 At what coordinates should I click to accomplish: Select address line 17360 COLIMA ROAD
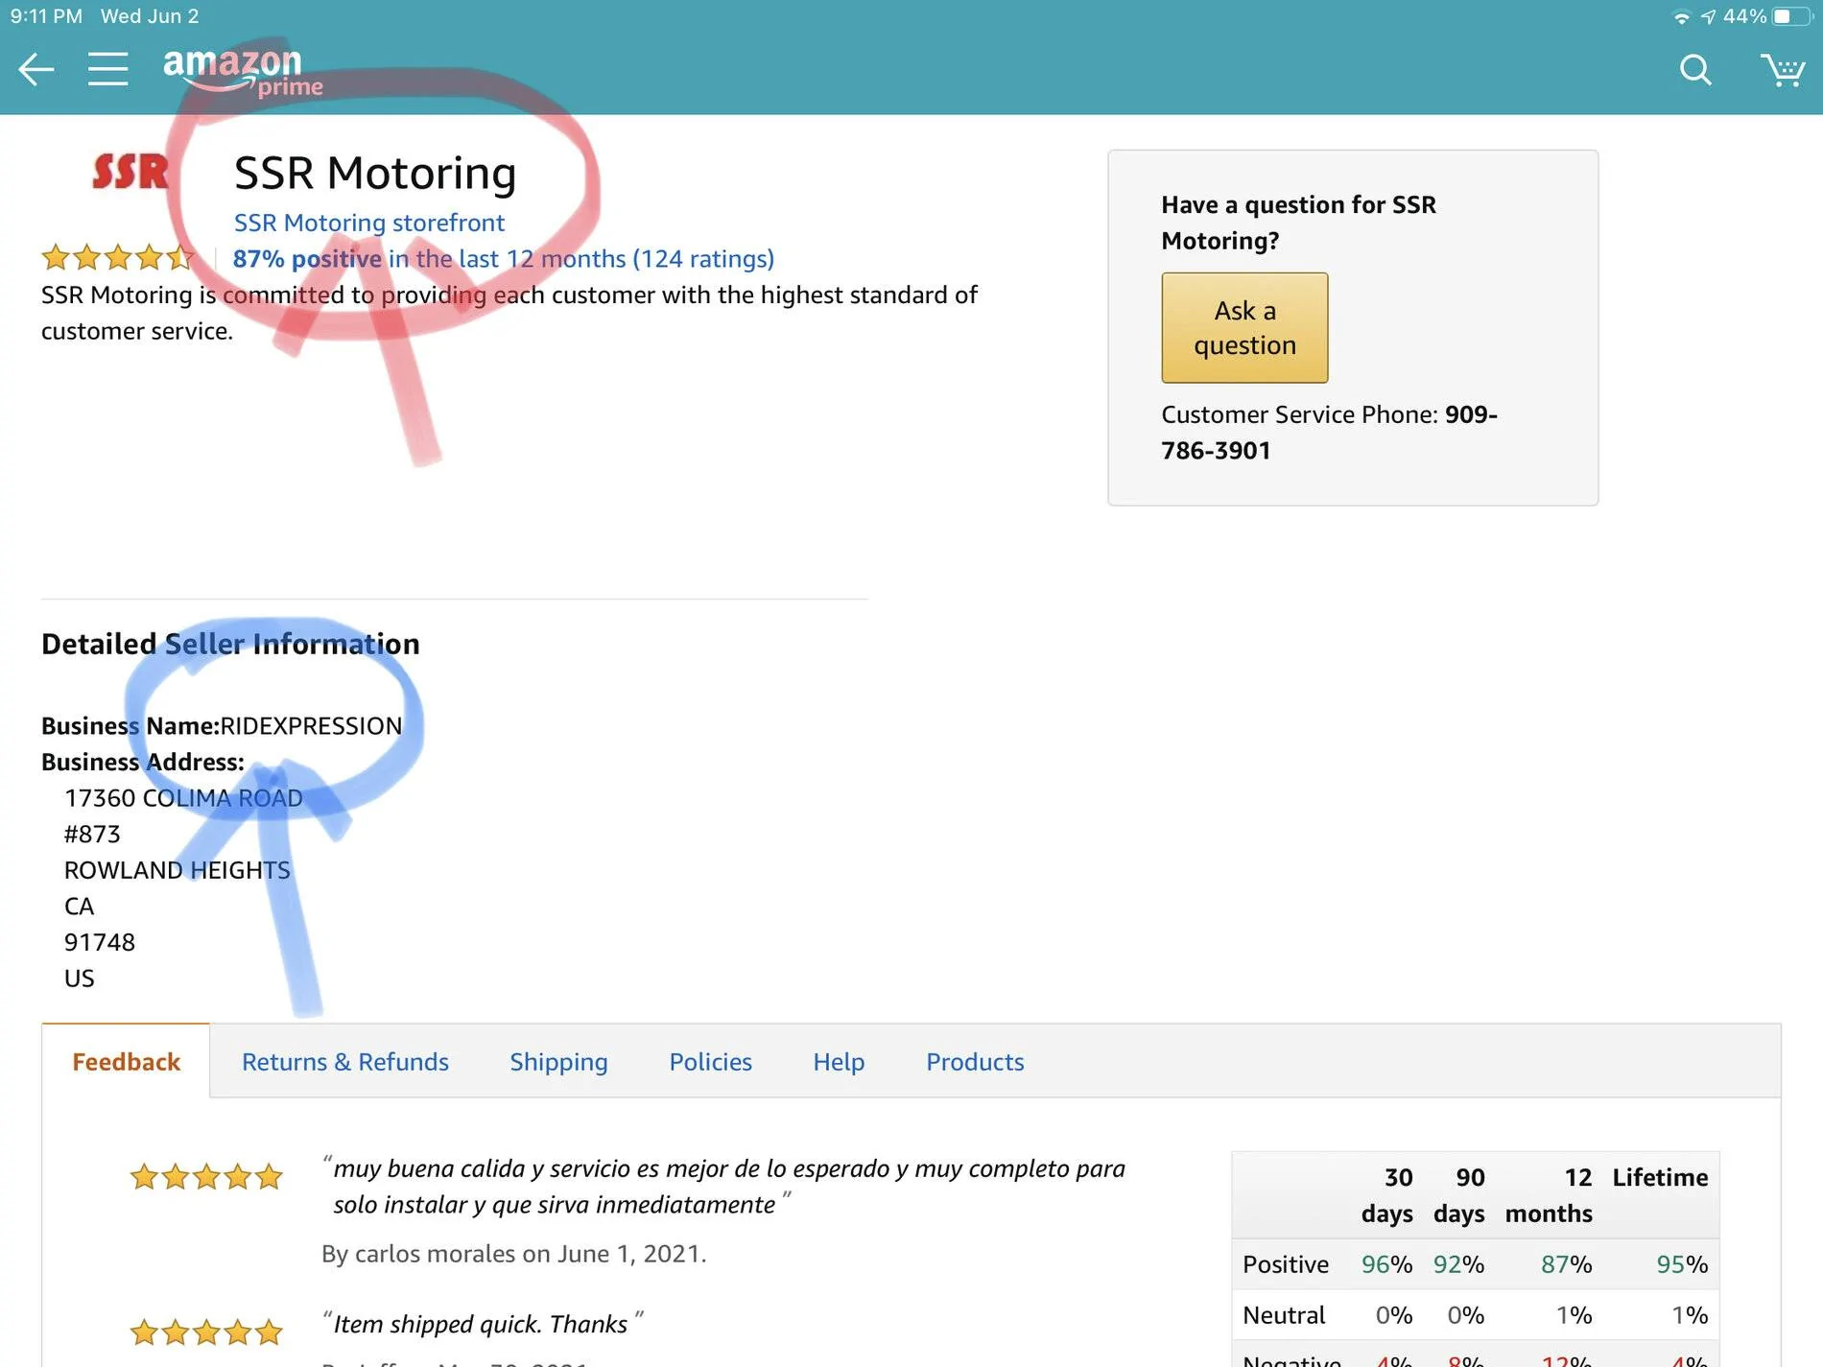[x=183, y=798]
